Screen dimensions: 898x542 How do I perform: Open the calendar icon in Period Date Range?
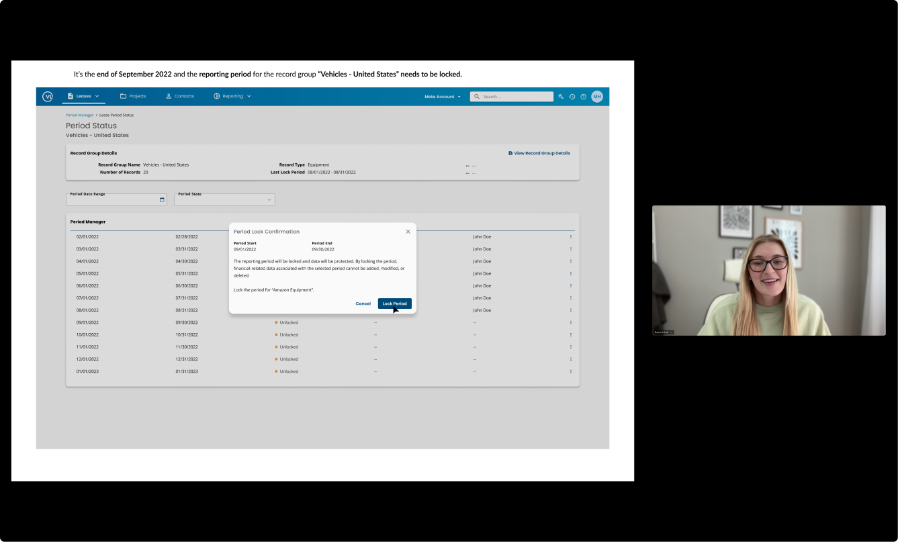tap(162, 200)
